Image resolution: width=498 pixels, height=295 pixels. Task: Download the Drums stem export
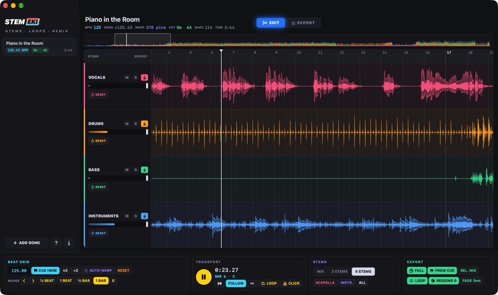(144, 124)
